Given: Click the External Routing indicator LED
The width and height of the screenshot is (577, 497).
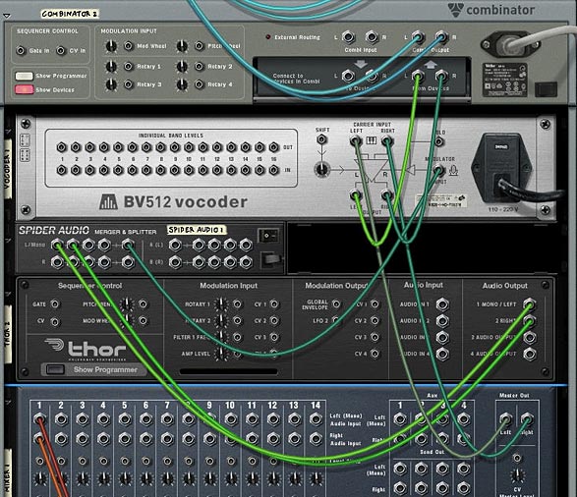Looking at the screenshot, I should coord(268,37).
